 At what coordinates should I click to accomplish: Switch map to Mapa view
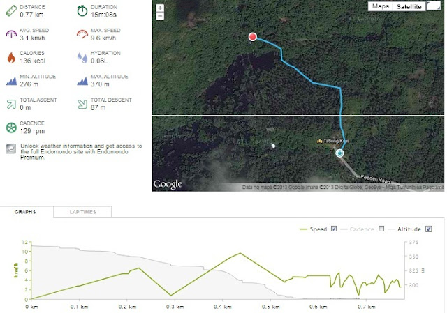[380, 6]
